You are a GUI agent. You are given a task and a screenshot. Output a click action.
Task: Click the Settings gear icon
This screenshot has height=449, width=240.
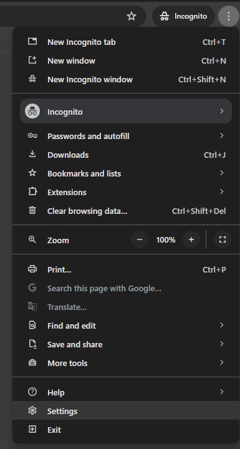coord(32,410)
